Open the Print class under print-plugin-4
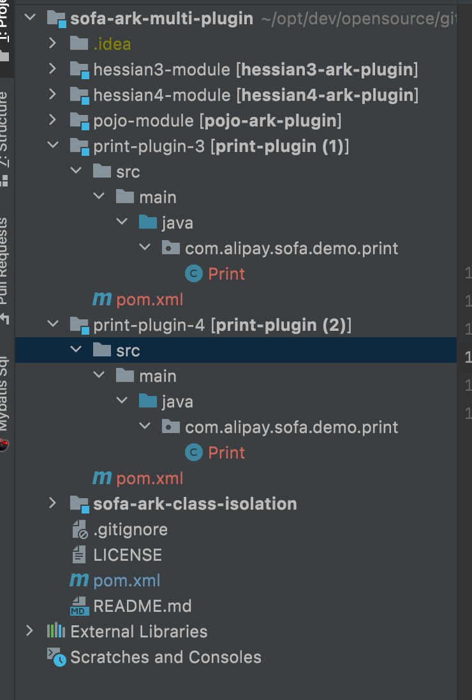 click(226, 452)
